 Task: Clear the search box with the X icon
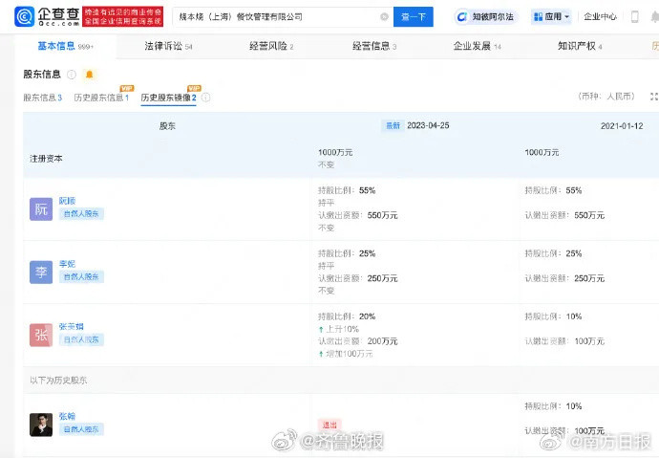(x=384, y=16)
